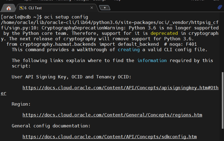Click the cyan word 'creating'
The width and height of the screenshot is (224, 141).
coord(129,50)
